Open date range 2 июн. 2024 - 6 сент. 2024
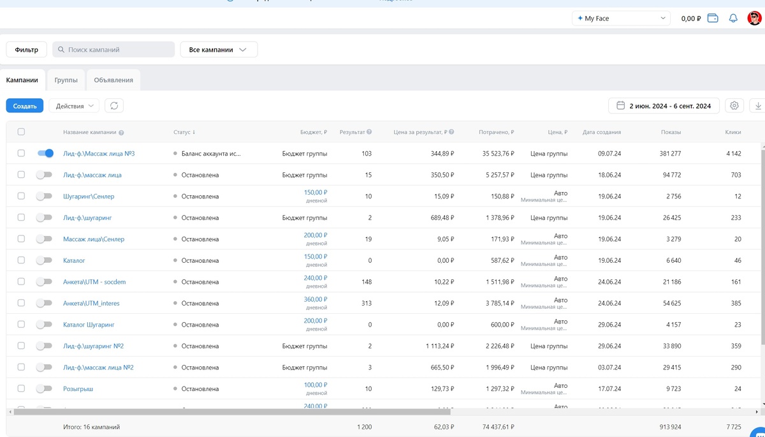This screenshot has width=765, height=437. (664, 106)
